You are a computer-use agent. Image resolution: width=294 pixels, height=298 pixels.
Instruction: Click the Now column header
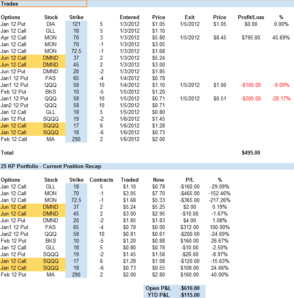(x=159, y=180)
